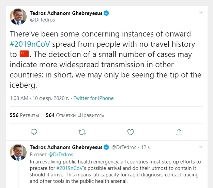Share the main tweet

click(179, 131)
